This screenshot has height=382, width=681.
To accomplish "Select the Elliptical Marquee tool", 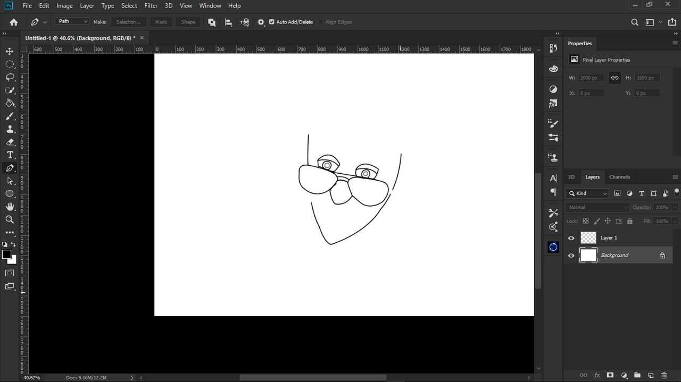I will pos(10,64).
